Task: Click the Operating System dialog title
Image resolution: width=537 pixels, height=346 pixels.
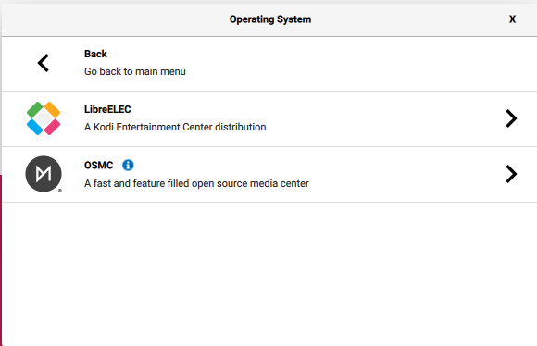Action: [270, 19]
